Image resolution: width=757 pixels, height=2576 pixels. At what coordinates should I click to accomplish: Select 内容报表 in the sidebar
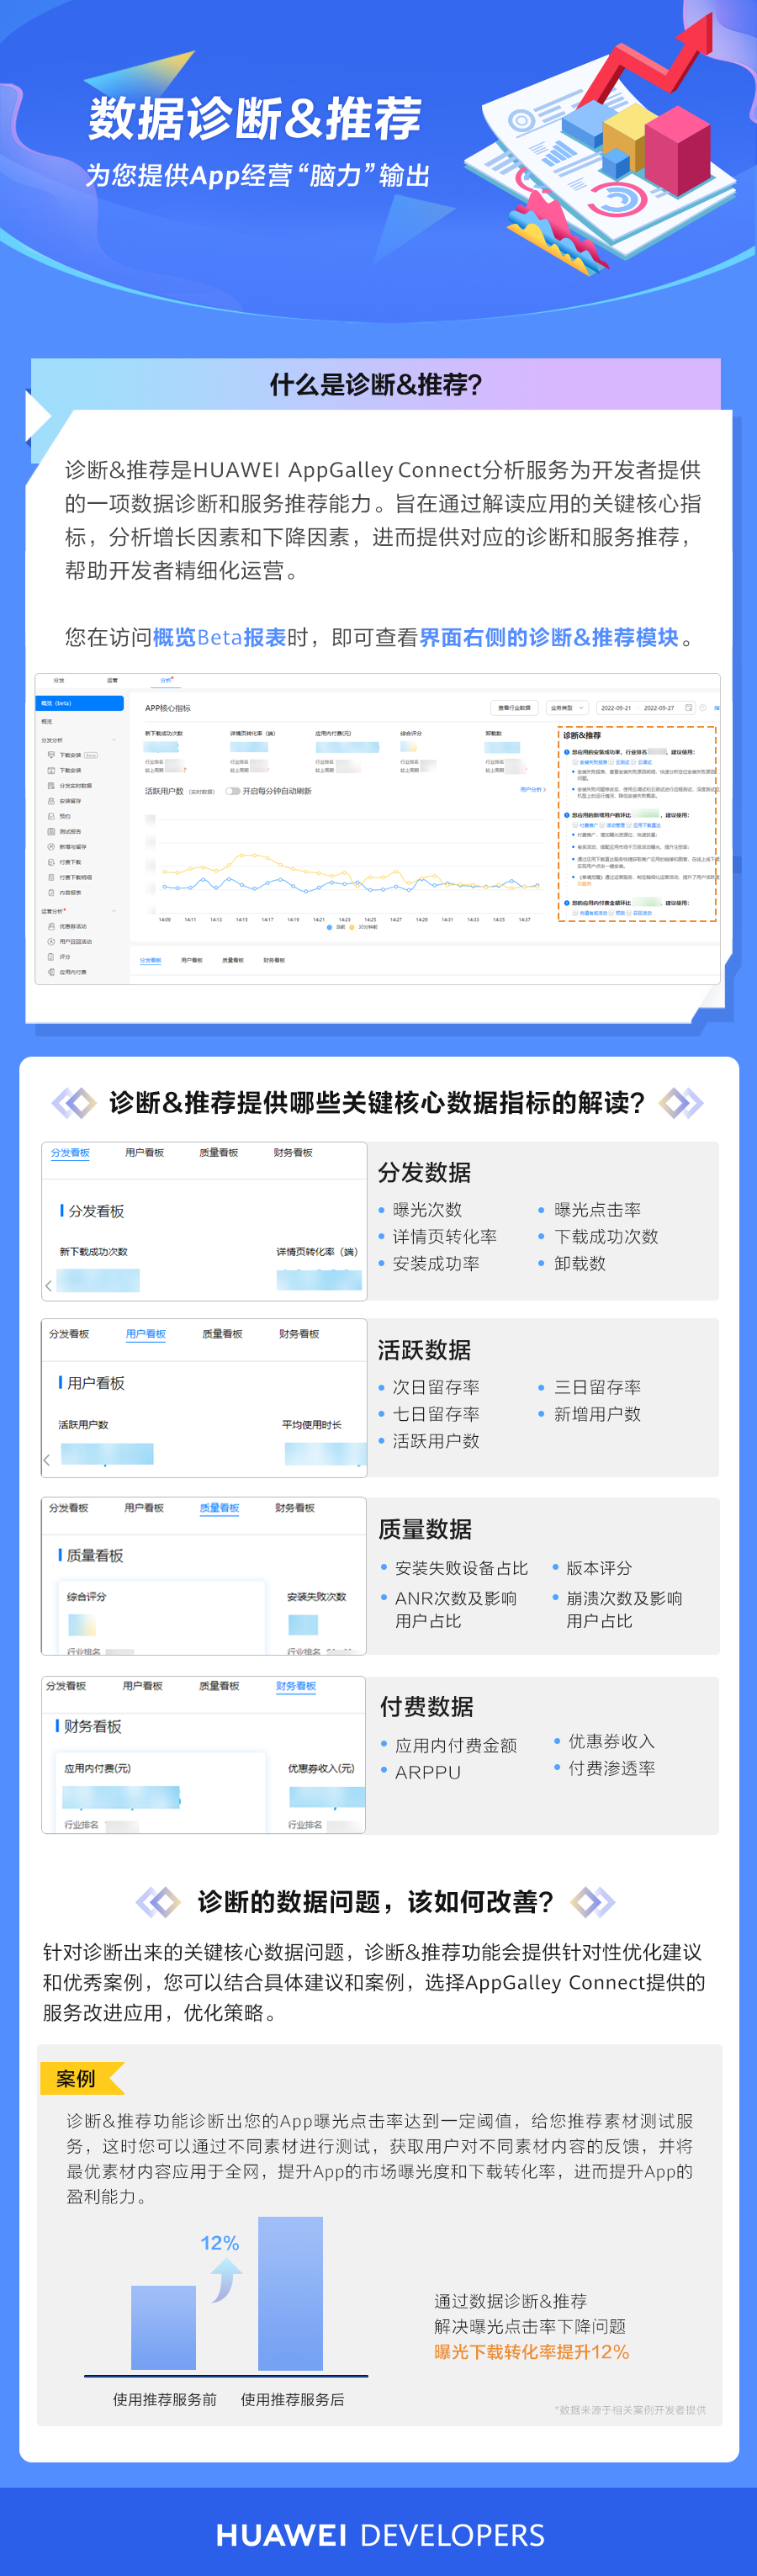pyautogui.click(x=65, y=893)
